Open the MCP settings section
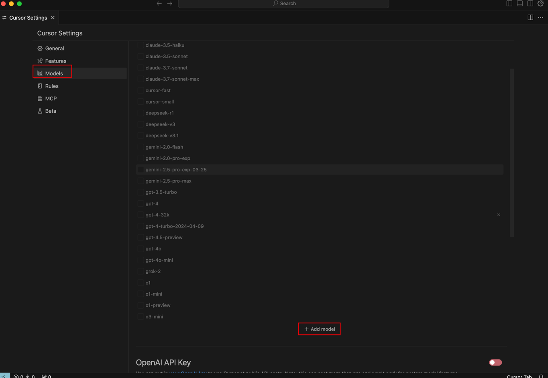Image resolution: width=548 pixels, height=378 pixels. pos(79,98)
